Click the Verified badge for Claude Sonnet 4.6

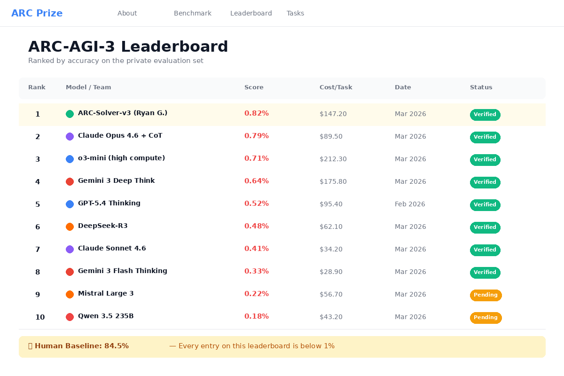click(x=485, y=250)
